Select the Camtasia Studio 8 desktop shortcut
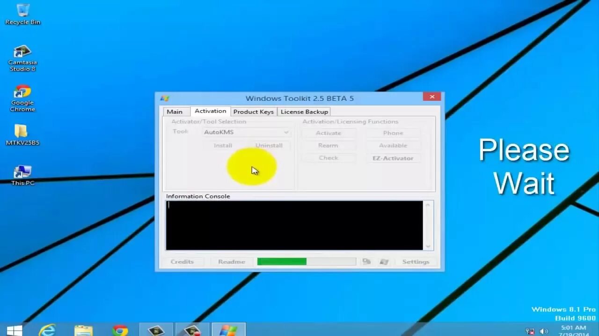The width and height of the screenshot is (599, 336). (x=22, y=58)
